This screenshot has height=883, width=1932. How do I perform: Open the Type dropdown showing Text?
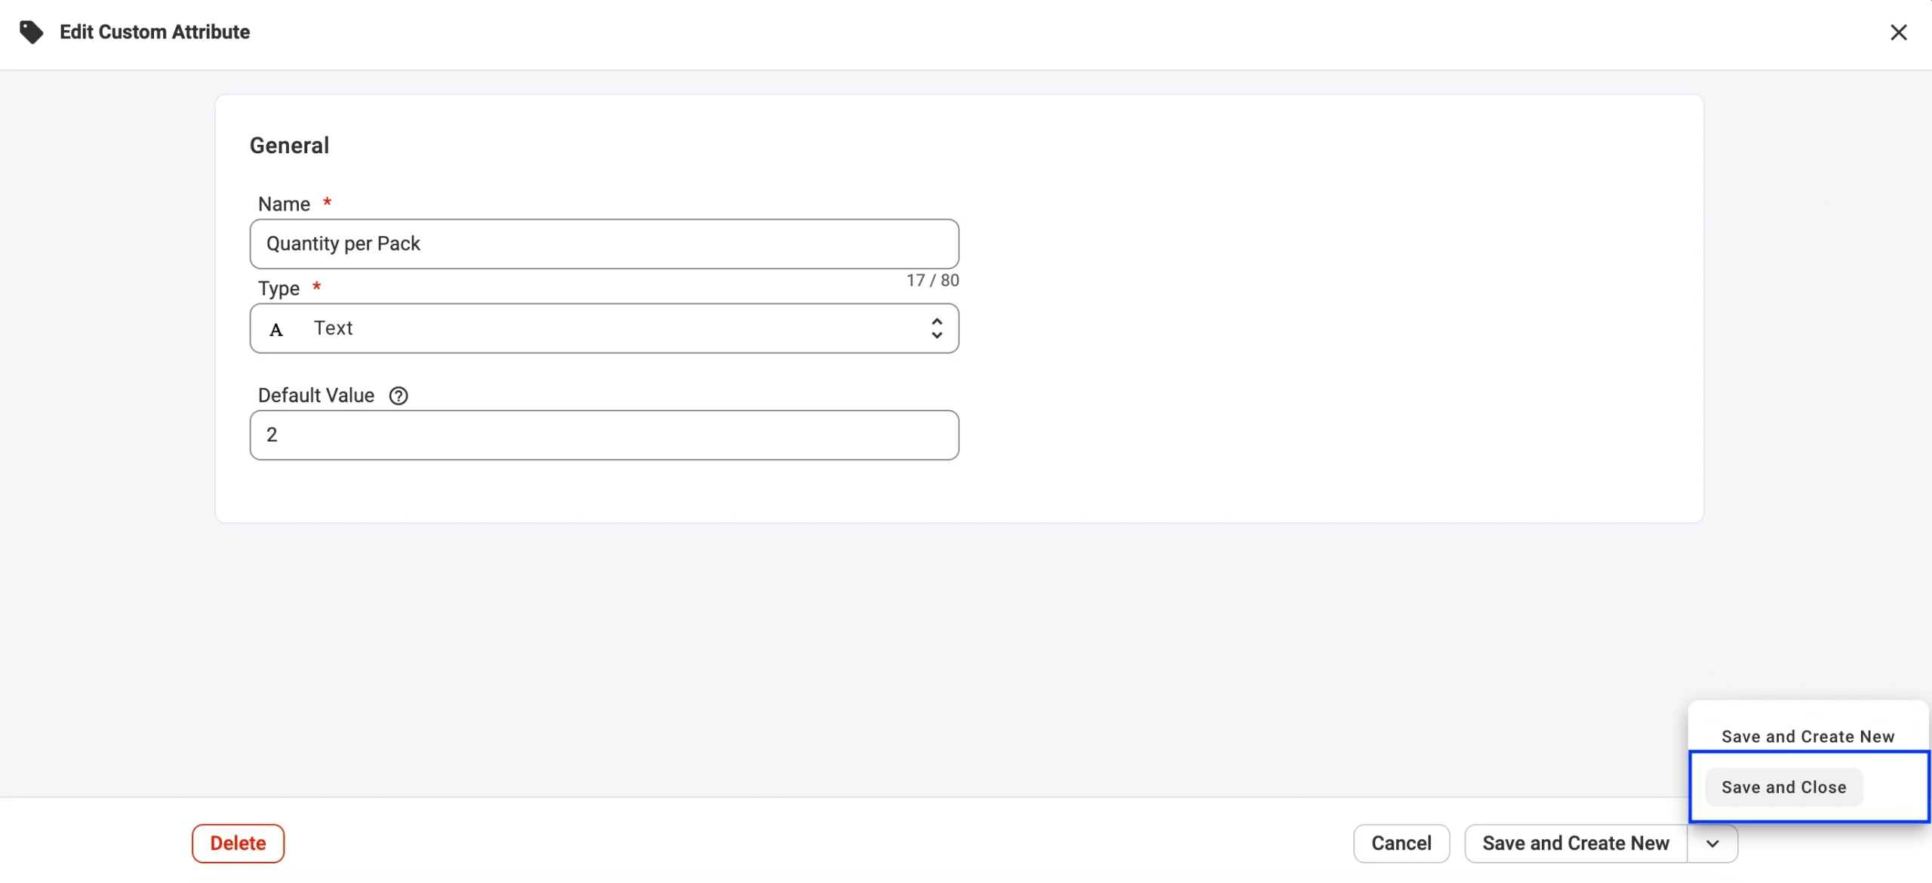pyautogui.click(x=604, y=328)
